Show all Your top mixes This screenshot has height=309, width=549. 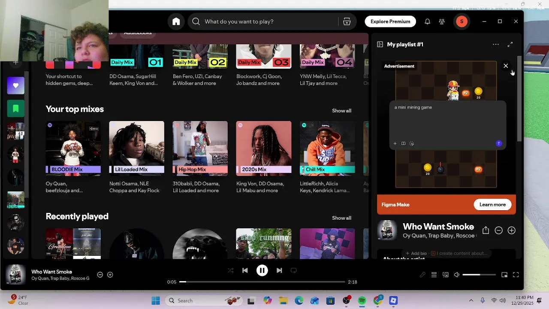pos(341,111)
